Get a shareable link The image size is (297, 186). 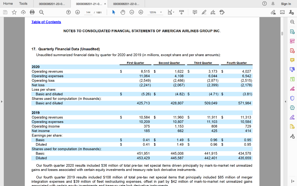273,12
